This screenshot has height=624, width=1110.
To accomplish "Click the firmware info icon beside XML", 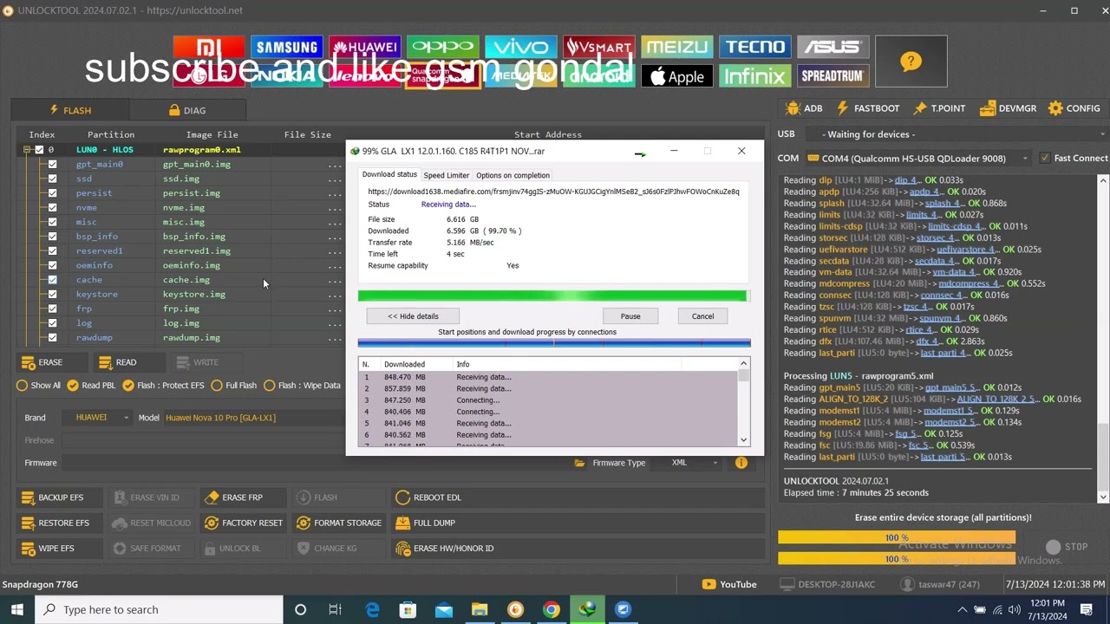I will point(741,463).
